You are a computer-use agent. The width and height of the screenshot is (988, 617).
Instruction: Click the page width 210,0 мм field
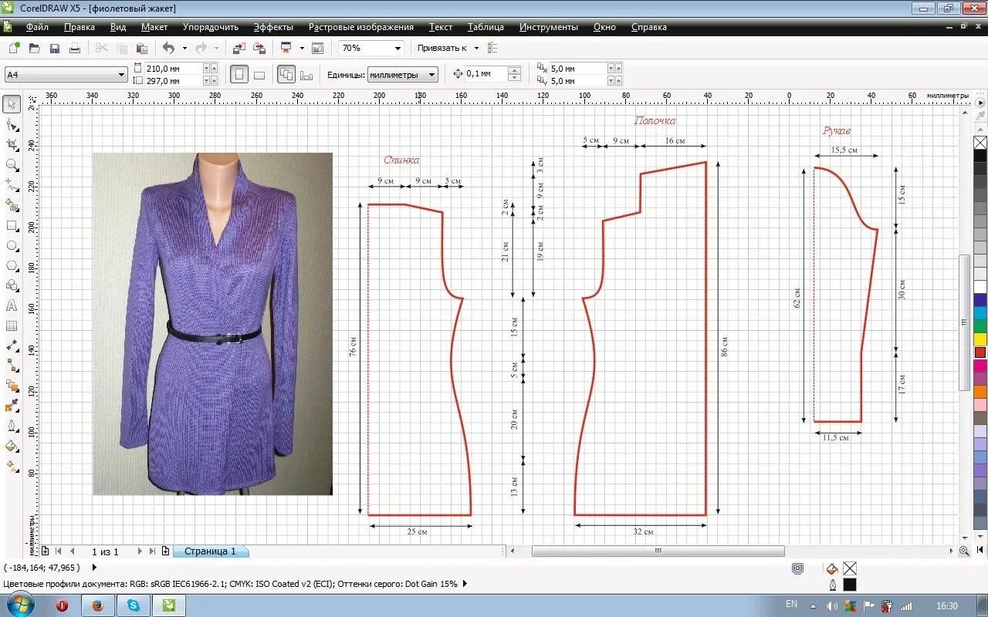(x=174, y=68)
